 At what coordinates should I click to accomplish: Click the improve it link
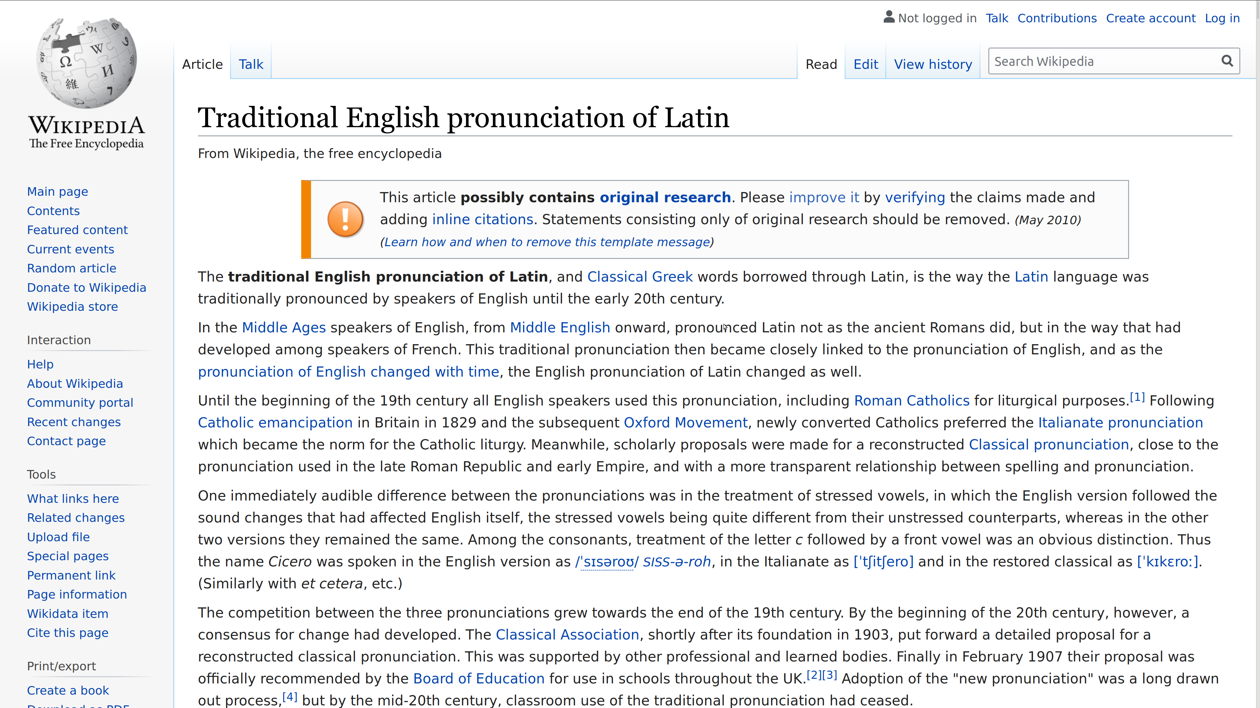(x=824, y=197)
